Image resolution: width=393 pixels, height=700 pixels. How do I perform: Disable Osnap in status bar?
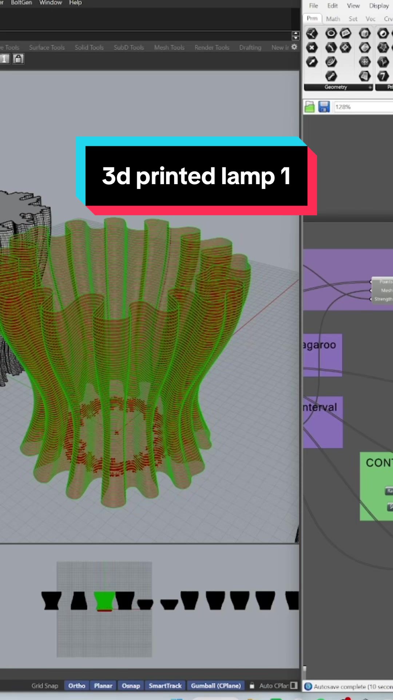tap(131, 686)
